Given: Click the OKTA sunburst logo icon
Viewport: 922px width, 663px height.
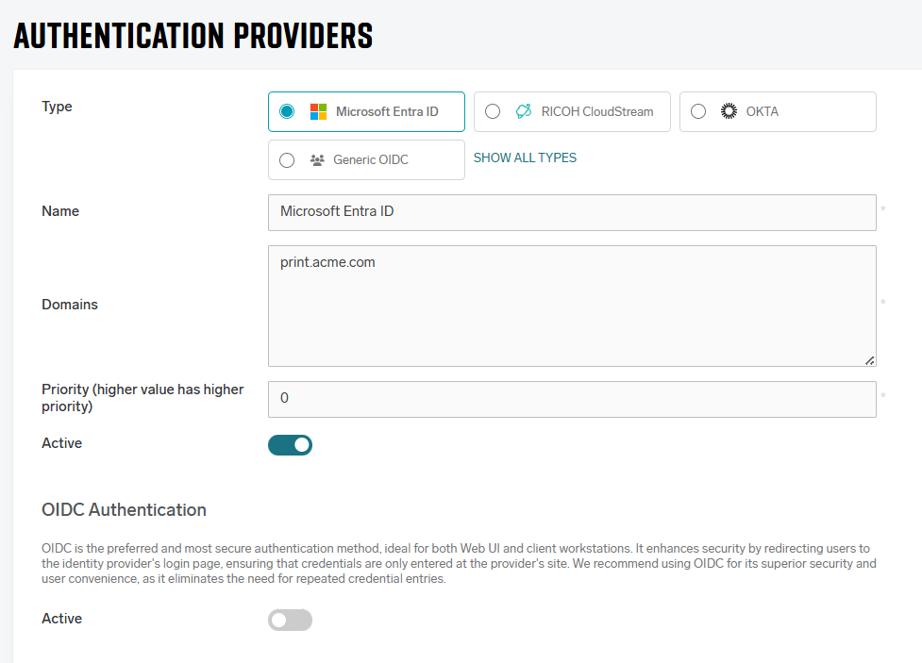Looking at the screenshot, I should click(x=728, y=111).
